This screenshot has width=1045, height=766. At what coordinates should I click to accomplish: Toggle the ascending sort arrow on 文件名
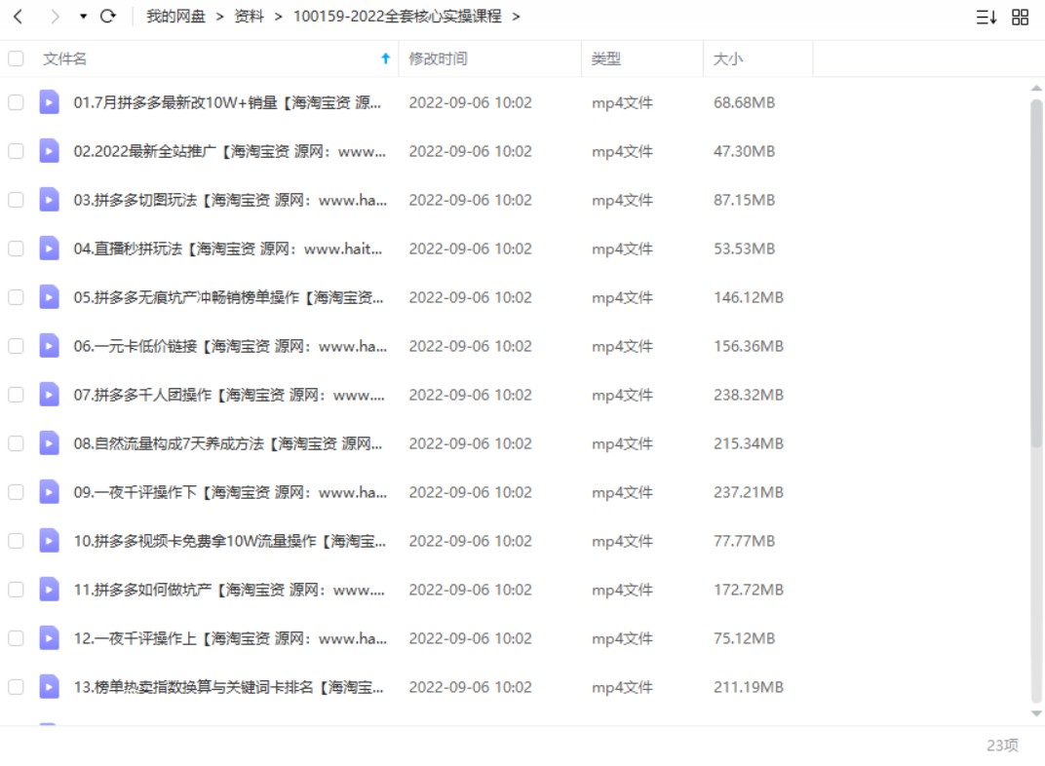(x=385, y=58)
